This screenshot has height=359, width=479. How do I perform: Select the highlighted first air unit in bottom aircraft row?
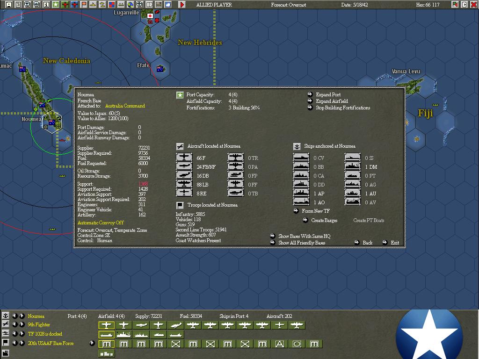click(x=106, y=325)
